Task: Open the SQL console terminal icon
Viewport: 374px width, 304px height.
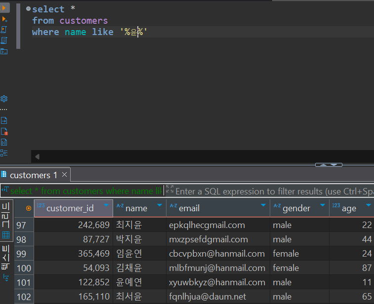Action: click(4, 51)
